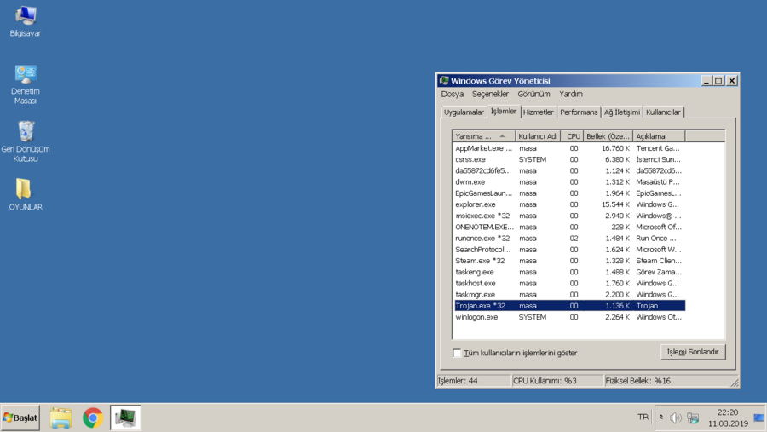Open the Dosya menu
The height and width of the screenshot is (432, 767).
[453, 95]
